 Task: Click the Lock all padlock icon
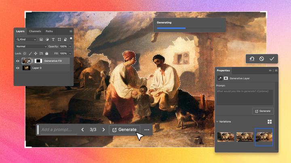tap(47, 54)
